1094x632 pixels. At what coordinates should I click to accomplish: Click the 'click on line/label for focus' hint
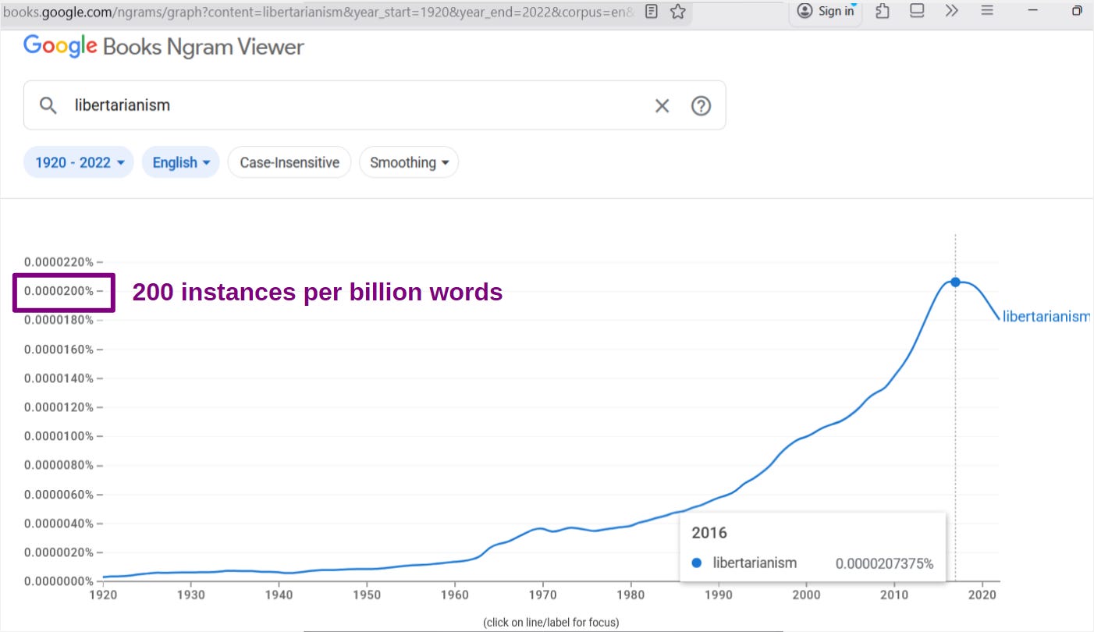(x=551, y=622)
